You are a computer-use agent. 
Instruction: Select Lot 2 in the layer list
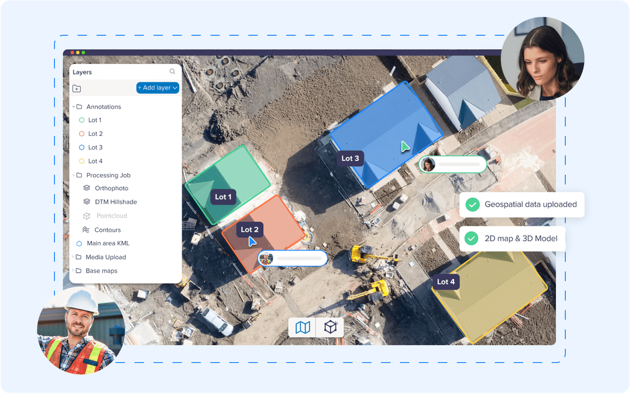click(x=95, y=134)
